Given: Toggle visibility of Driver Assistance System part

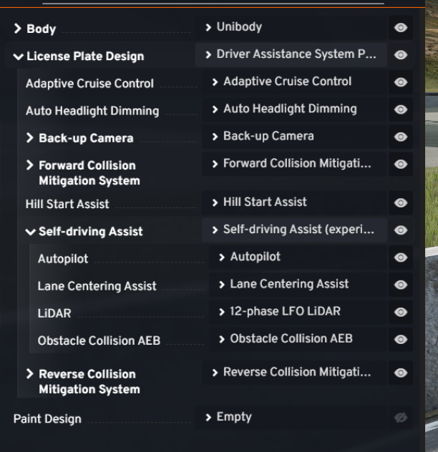Looking at the screenshot, I should (401, 55).
